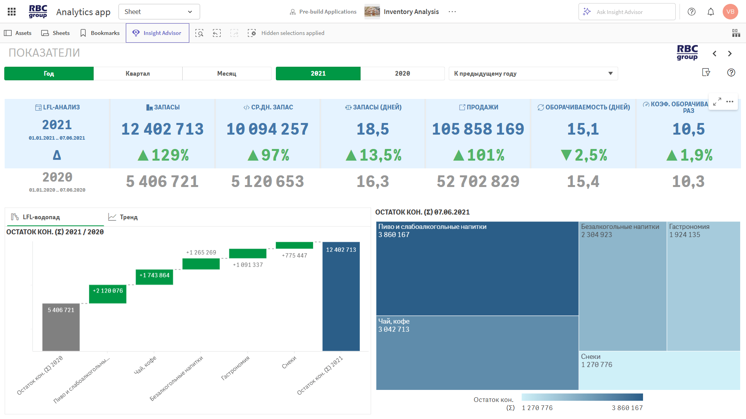This screenshot has height=419, width=746.
Task: Open smart search with the magnifier icon
Action: 199,33
